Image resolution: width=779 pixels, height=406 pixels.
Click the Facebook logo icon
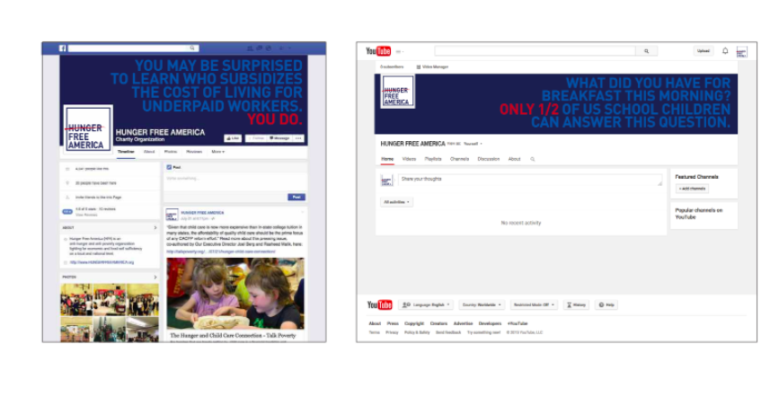63,49
